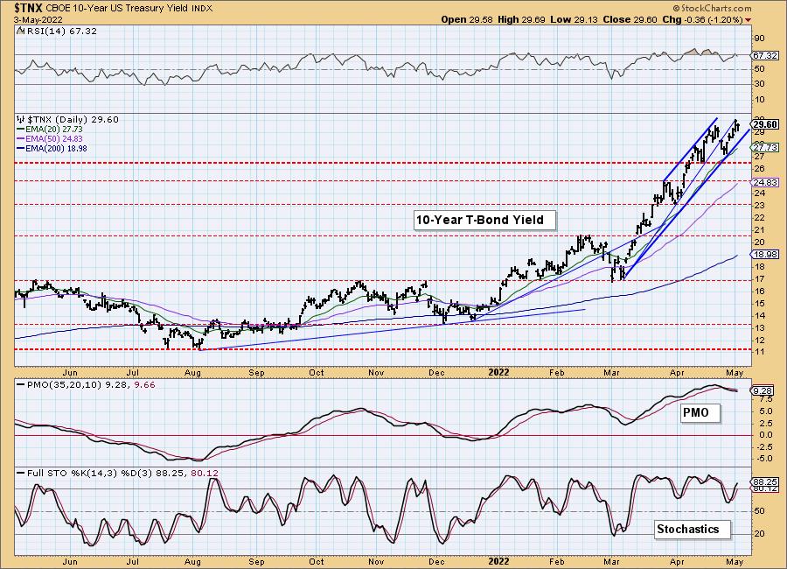Image resolution: width=787 pixels, height=569 pixels.
Task: Click the price bars icon beside $TNX (Daily)
Action: tap(21, 119)
